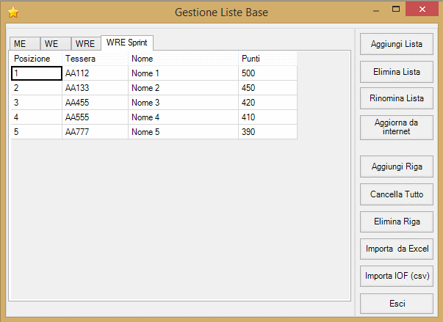Exit using the Esci button
The width and height of the screenshot is (443, 322).
[x=397, y=304]
